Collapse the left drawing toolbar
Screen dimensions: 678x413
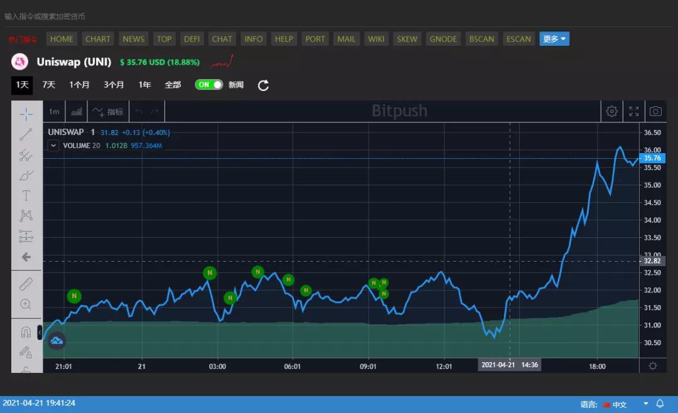point(40,332)
